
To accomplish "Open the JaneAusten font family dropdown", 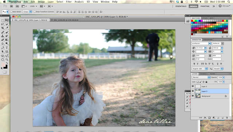I will click(210, 44).
